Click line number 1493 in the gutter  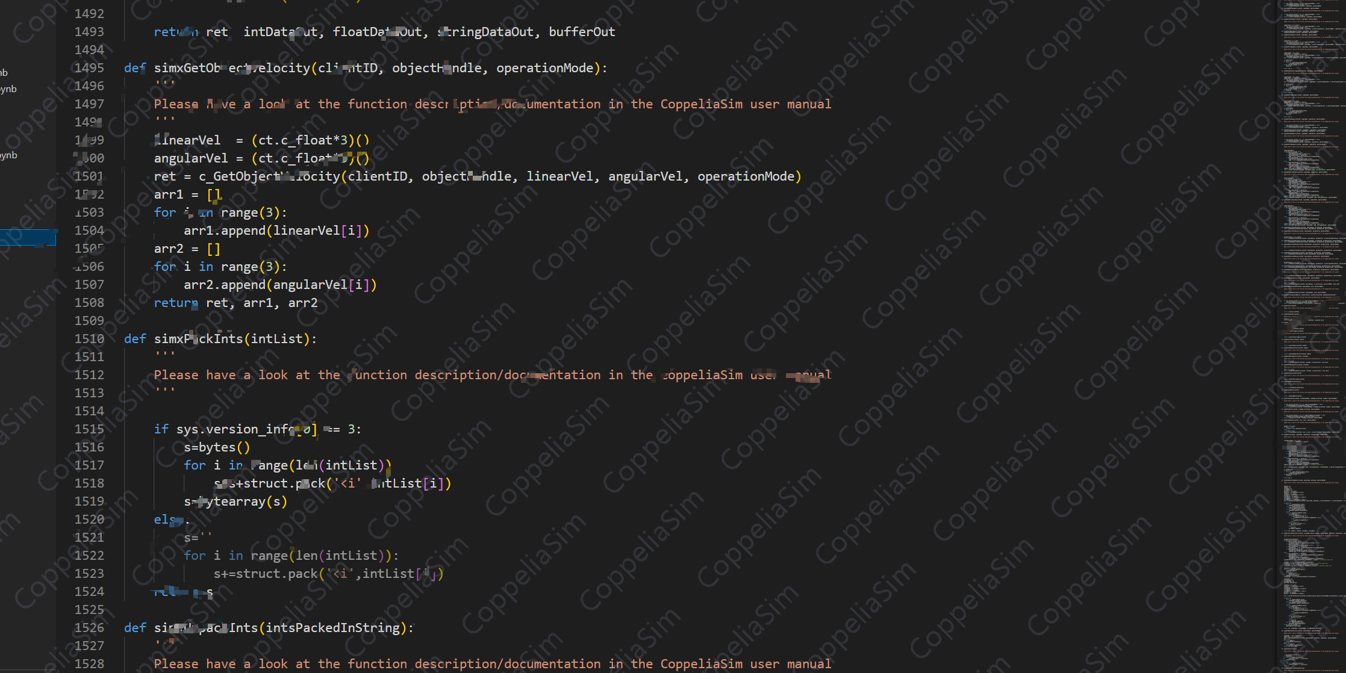tap(89, 32)
